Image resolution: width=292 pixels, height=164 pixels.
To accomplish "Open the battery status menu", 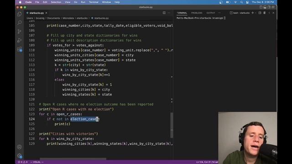I will [228, 2].
